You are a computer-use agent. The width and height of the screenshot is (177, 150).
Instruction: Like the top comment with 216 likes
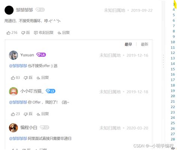[12, 33]
